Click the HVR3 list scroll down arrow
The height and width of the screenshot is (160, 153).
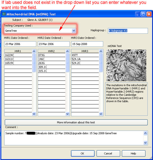(x=101, y=114)
